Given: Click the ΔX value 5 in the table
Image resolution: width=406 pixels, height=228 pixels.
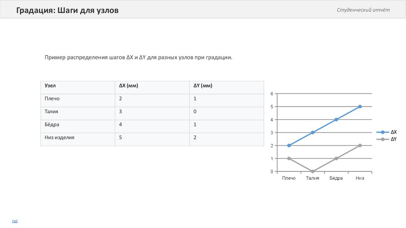Looking at the screenshot, I should click(121, 138).
